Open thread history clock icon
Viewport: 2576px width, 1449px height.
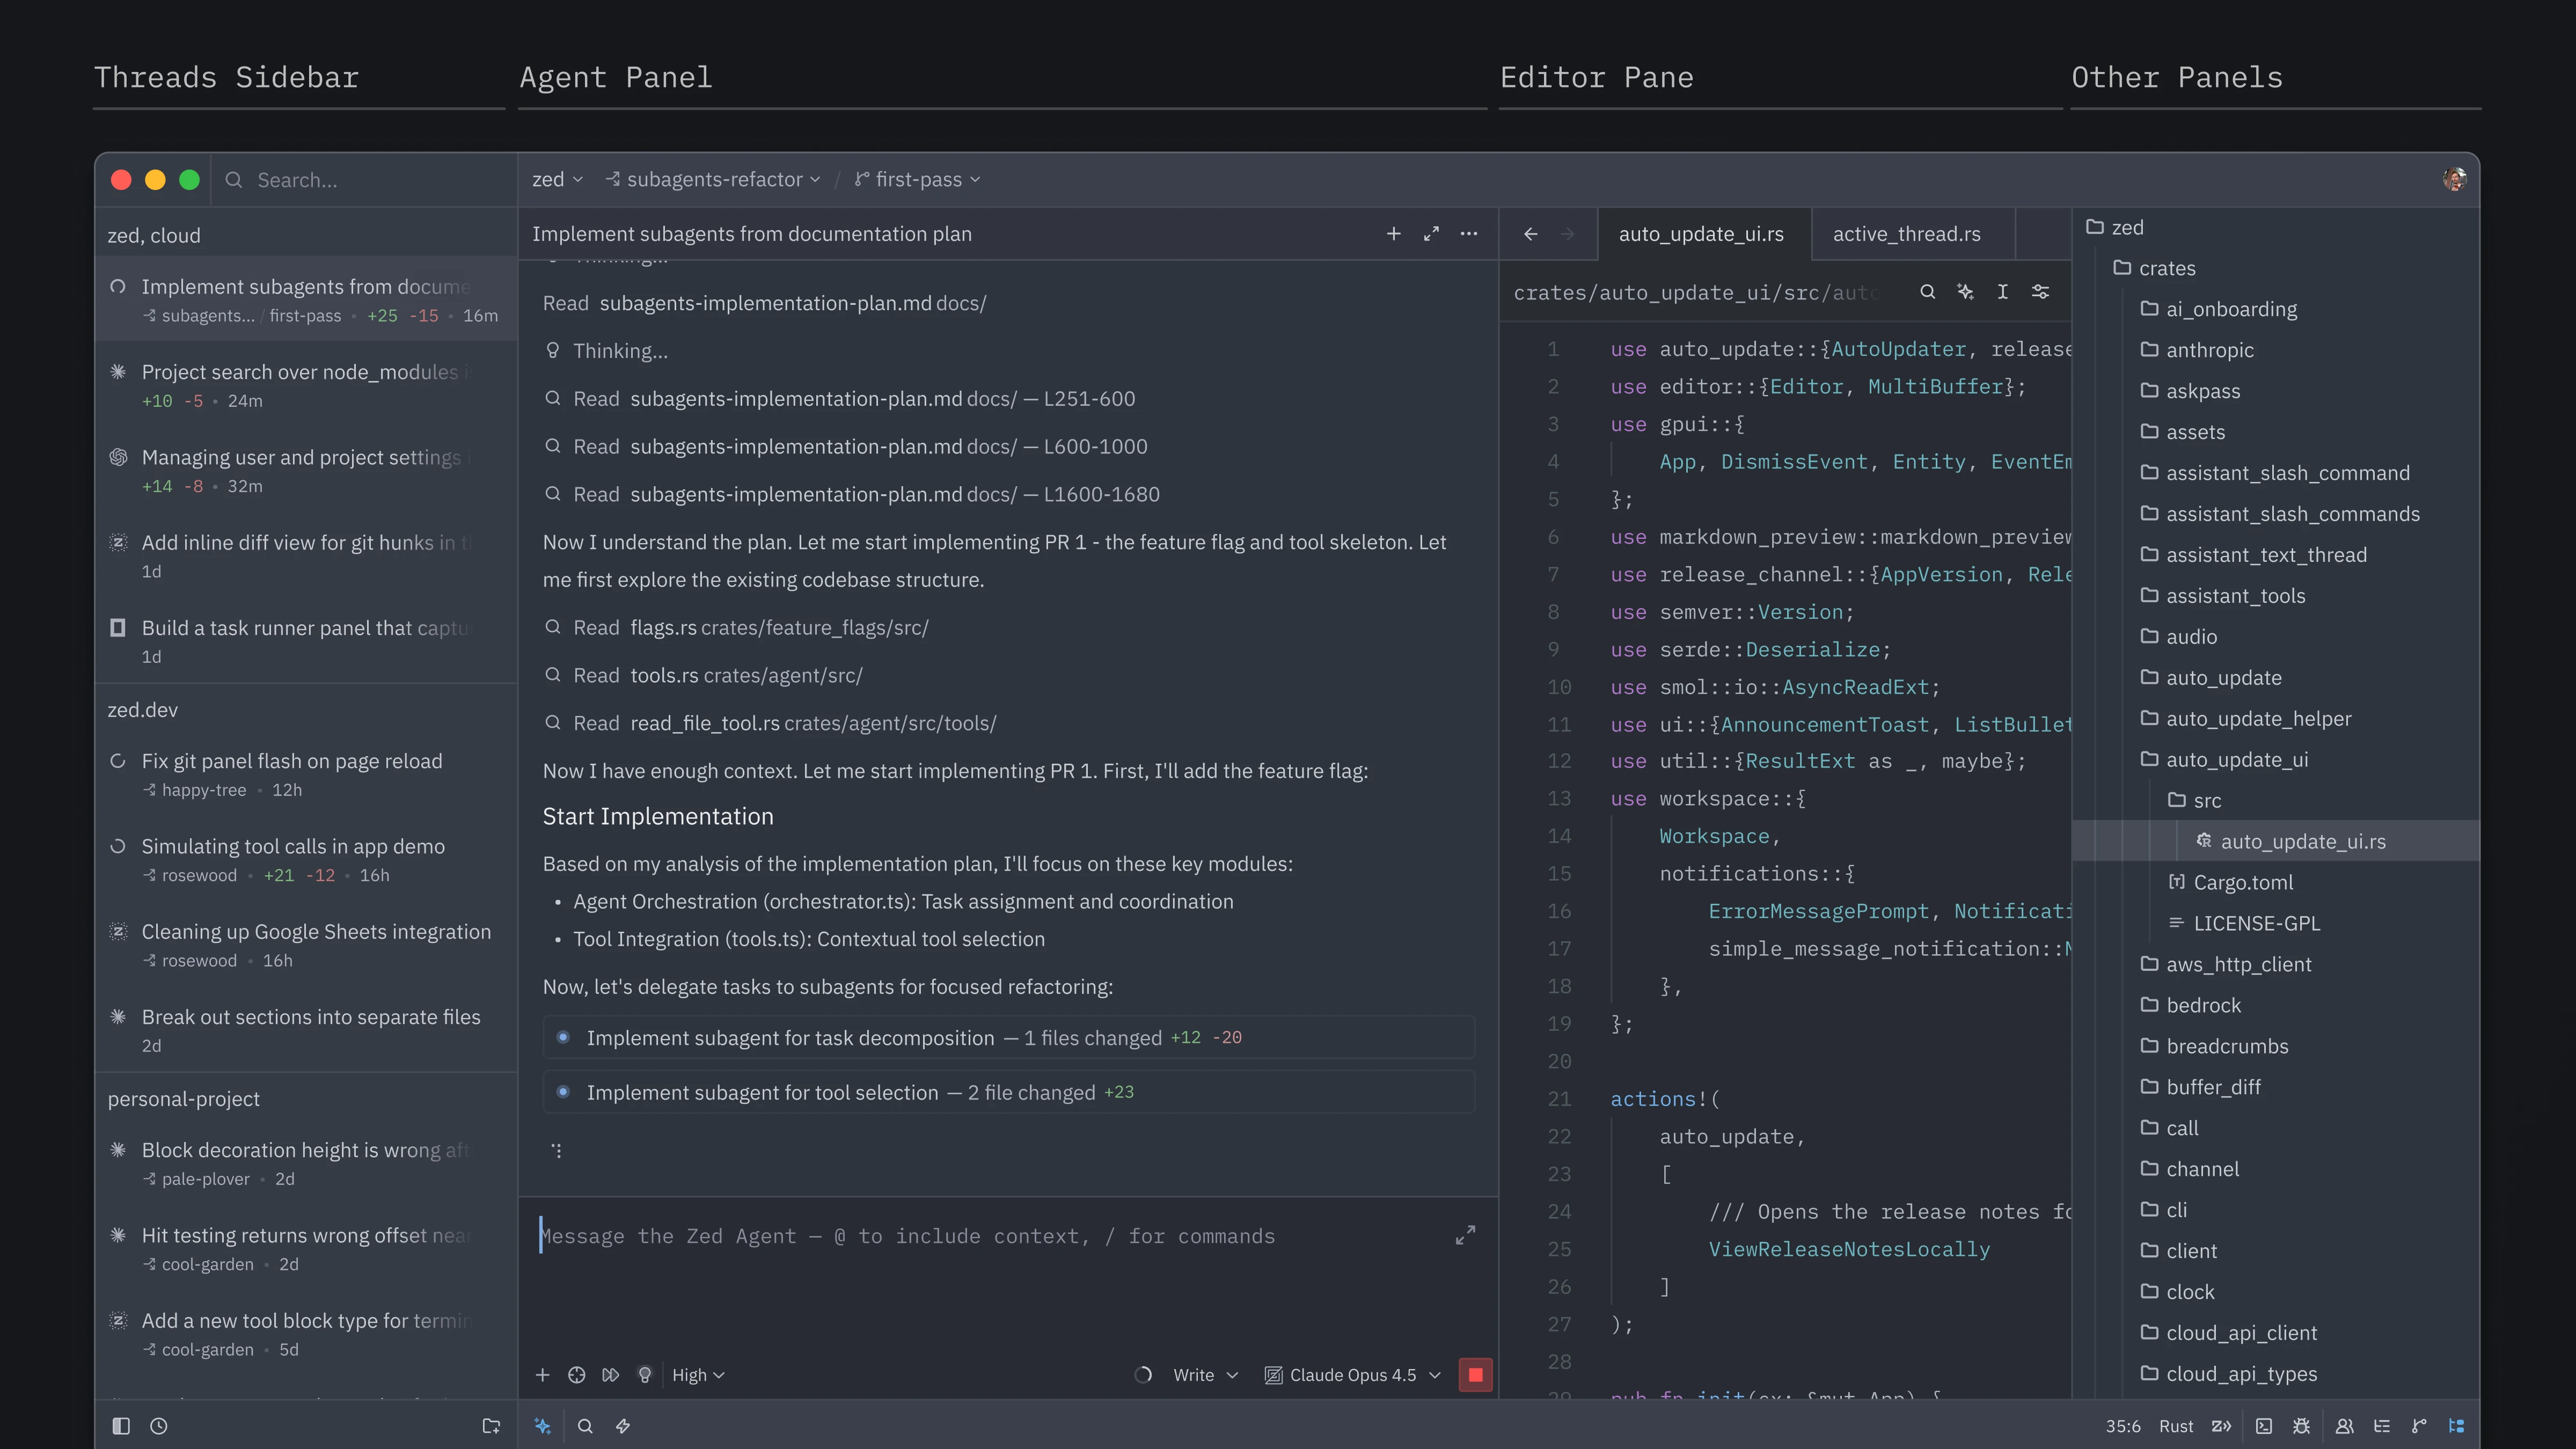[159, 1426]
